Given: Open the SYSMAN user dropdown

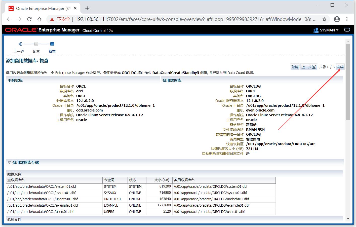Looking at the screenshot, I should (x=329, y=30).
